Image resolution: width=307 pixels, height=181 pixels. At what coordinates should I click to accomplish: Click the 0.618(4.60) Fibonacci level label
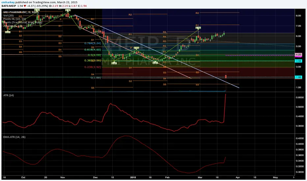pos(93,50)
